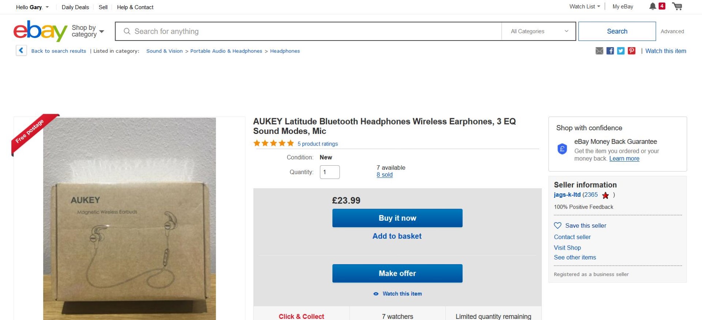Open the notifications bell icon
Viewport: 702px width, 320px height.
tap(652, 7)
